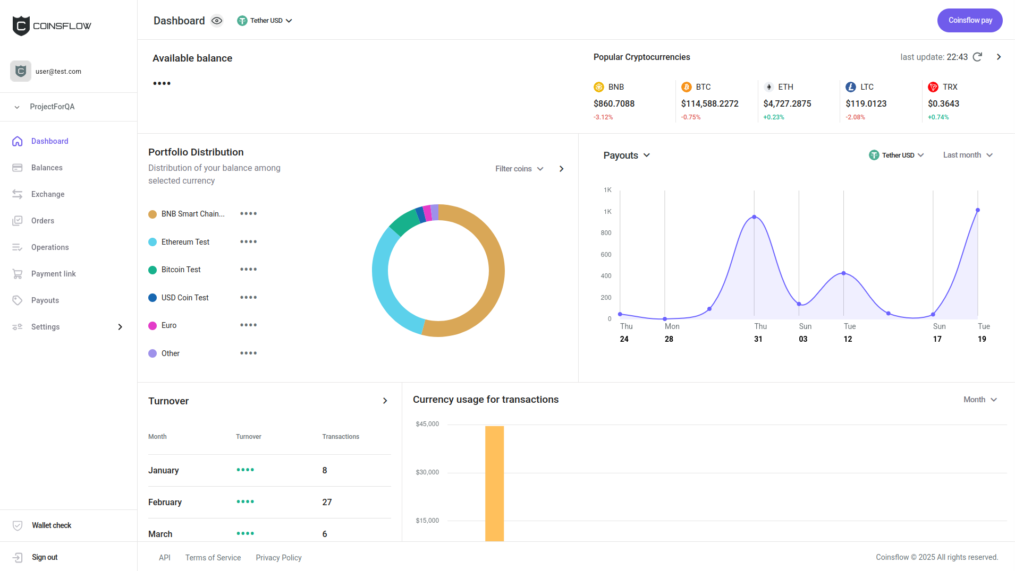Go to Balances in sidebar
1015x571 pixels.
click(47, 168)
